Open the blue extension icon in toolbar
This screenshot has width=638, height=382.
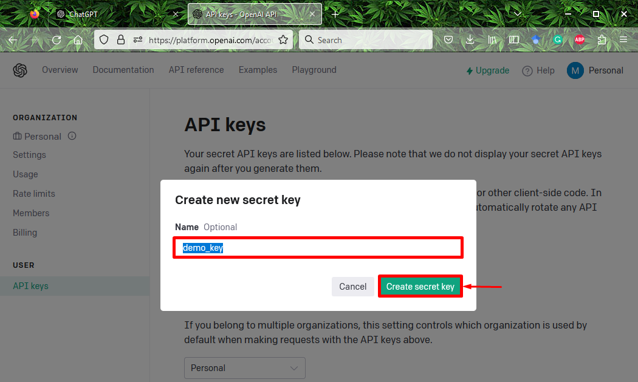click(536, 40)
